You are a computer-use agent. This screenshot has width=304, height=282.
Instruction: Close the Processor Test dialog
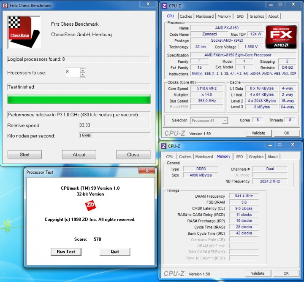[147, 171]
